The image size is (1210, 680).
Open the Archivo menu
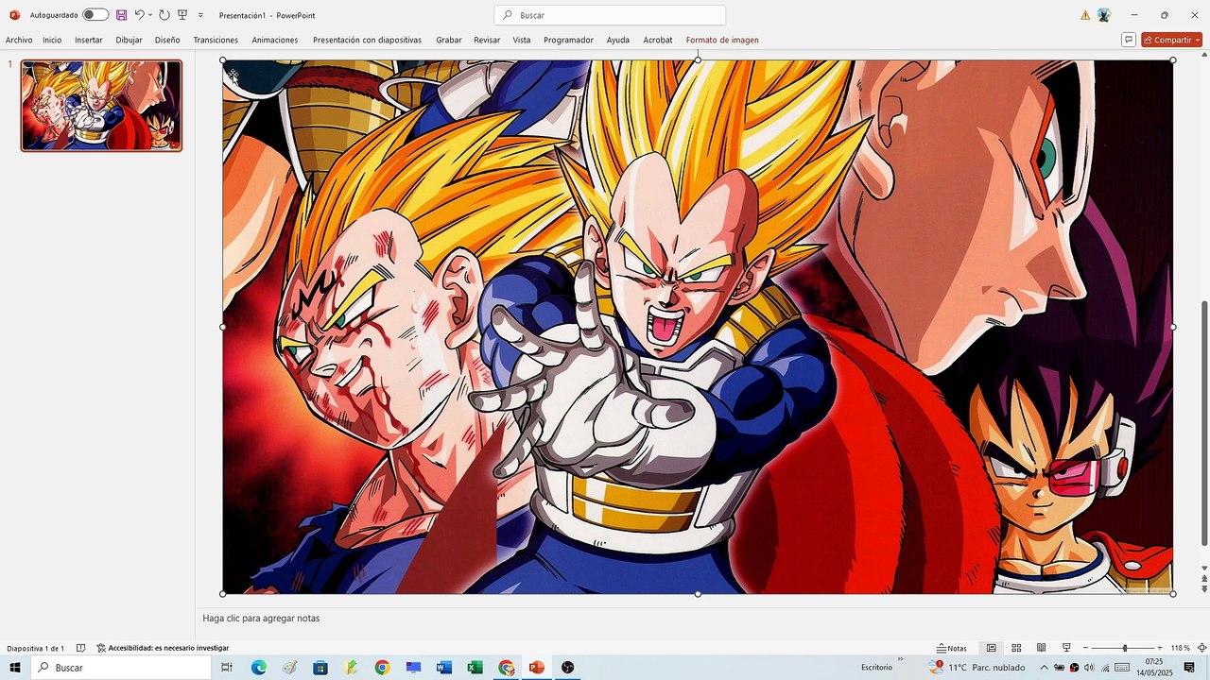(x=19, y=41)
